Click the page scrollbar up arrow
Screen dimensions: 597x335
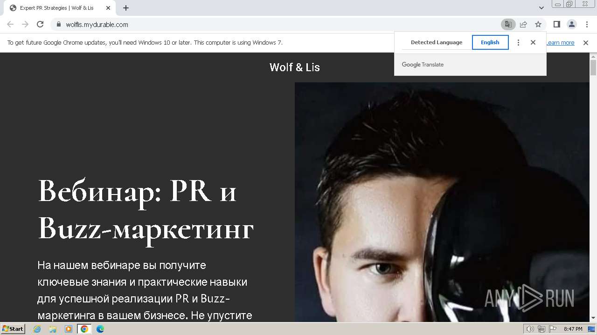click(x=593, y=56)
